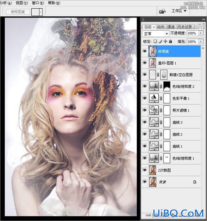Screen dimensions: 207x221
Task: Click the 盖印-图层 1 layer thumbnail
Action: click(153, 63)
